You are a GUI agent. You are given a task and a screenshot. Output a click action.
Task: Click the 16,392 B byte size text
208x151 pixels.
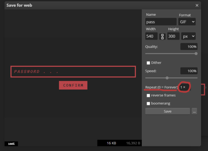pos(133,143)
